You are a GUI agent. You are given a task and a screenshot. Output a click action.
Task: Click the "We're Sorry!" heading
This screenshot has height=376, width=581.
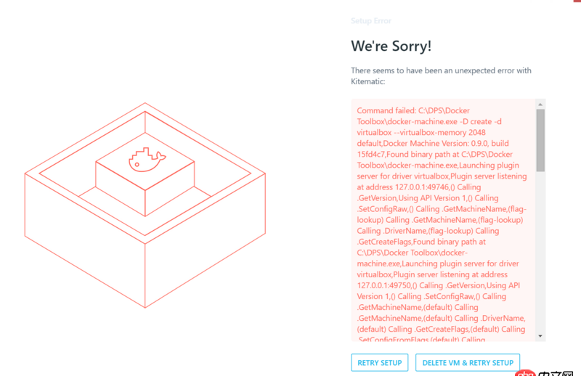click(391, 46)
